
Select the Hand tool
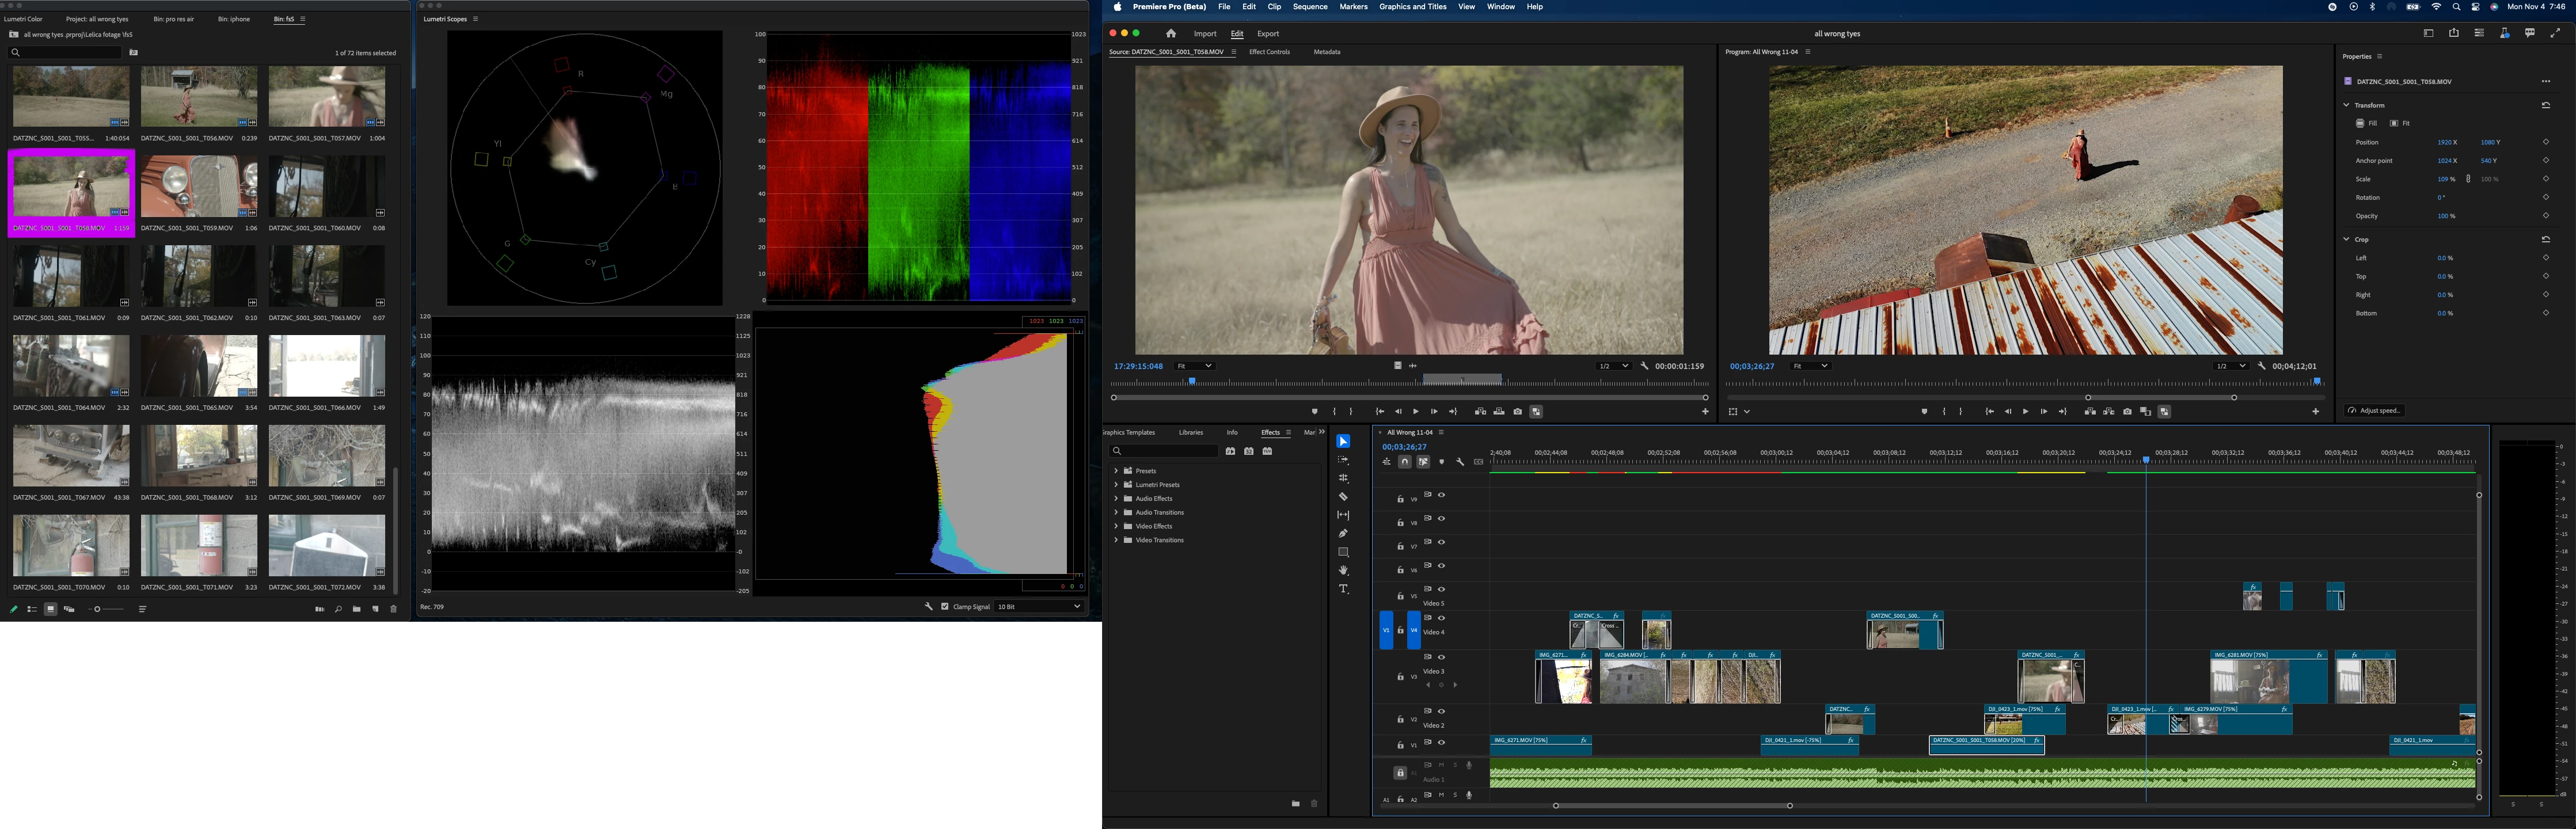coord(1343,570)
